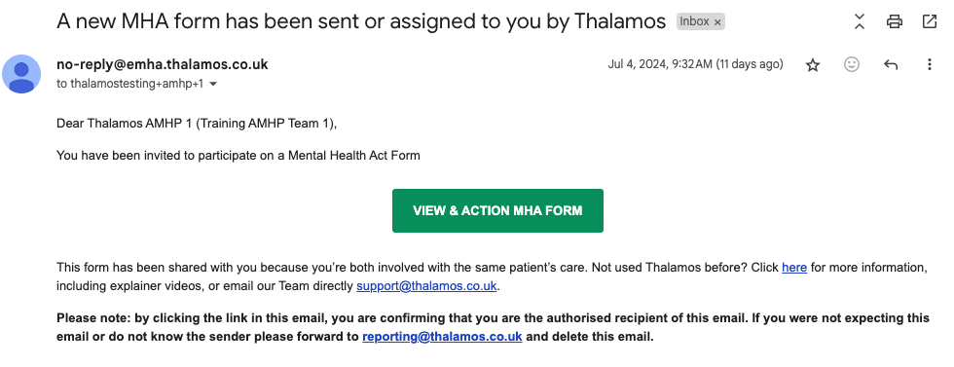This screenshot has width=954, height=367.
Task: Open the More options three-dot menu
Action: pyautogui.click(x=929, y=64)
